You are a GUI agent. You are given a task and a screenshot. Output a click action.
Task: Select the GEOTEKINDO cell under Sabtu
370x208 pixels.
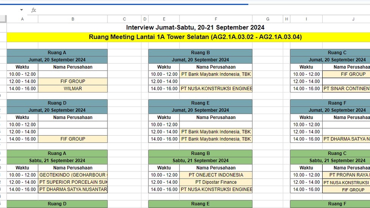pyautogui.click(x=73, y=175)
